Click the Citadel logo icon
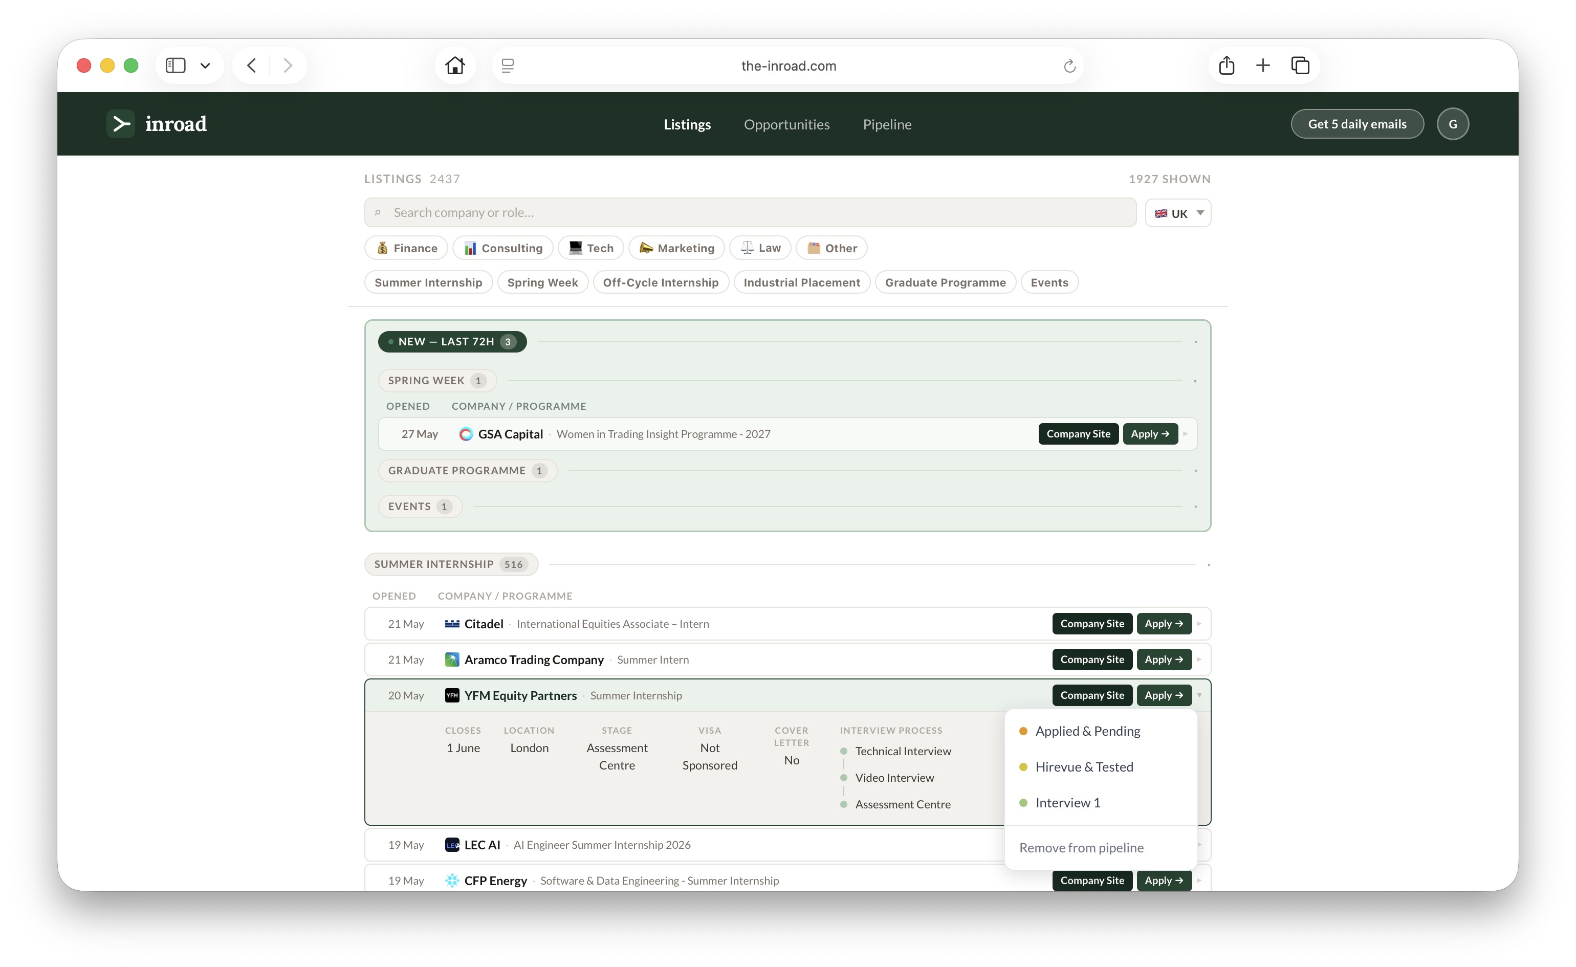This screenshot has width=1576, height=967. point(452,624)
